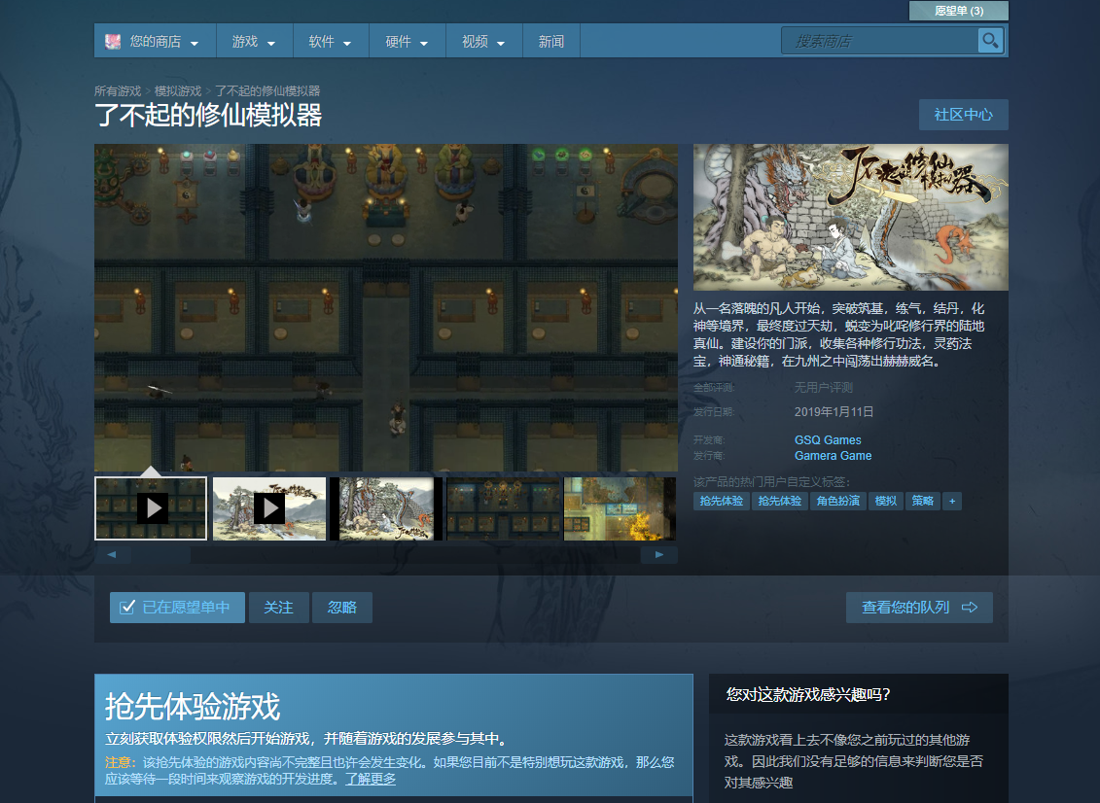Image resolution: width=1100 pixels, height=803 pixels.
Task: Select the 角色扮演 tag
Action: click(x=837, y=501)
